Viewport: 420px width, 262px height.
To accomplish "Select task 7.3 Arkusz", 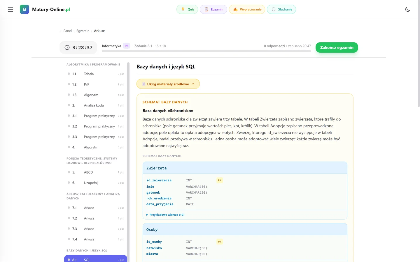I will point(96,229).
